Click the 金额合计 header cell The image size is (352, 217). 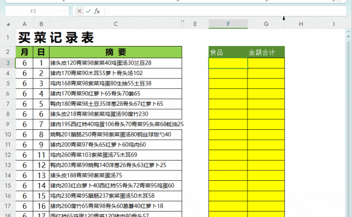click(266, 52)
